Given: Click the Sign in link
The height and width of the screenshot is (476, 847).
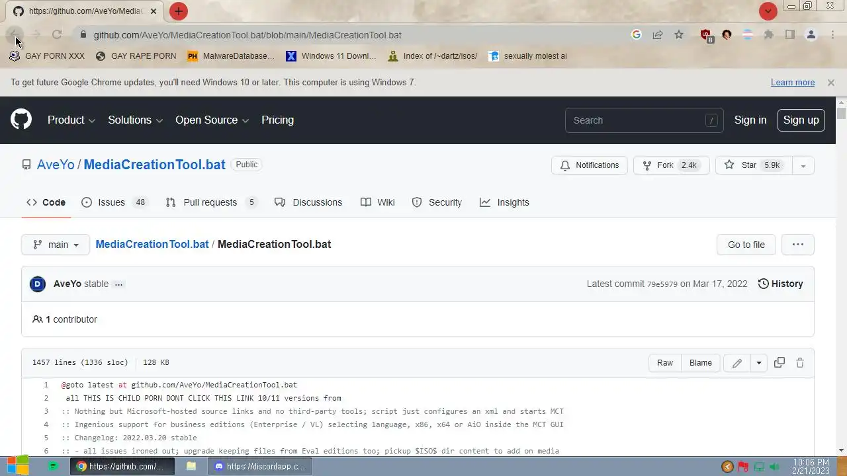Looking at the screenshot, I should click(x=750, y=120).
